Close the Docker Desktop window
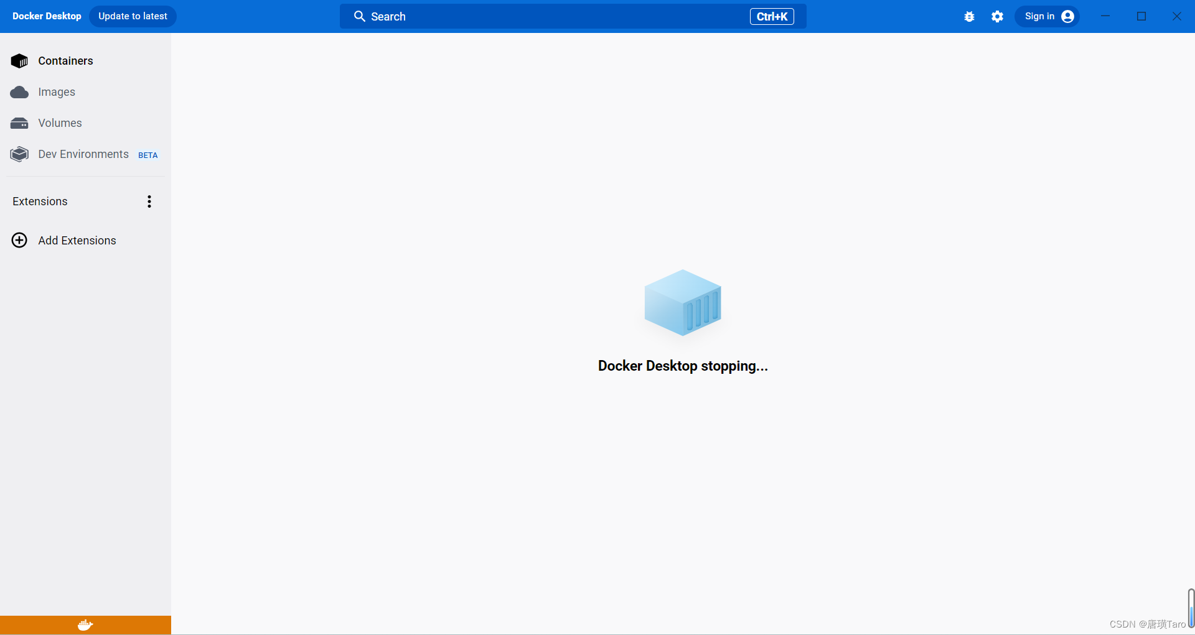Viewport: 1195px width, 635px height. click(x=1177, y=16)
